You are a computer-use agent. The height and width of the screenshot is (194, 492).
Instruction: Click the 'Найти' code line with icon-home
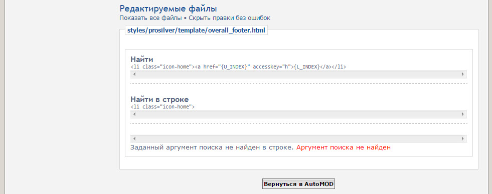click(238, 66)
